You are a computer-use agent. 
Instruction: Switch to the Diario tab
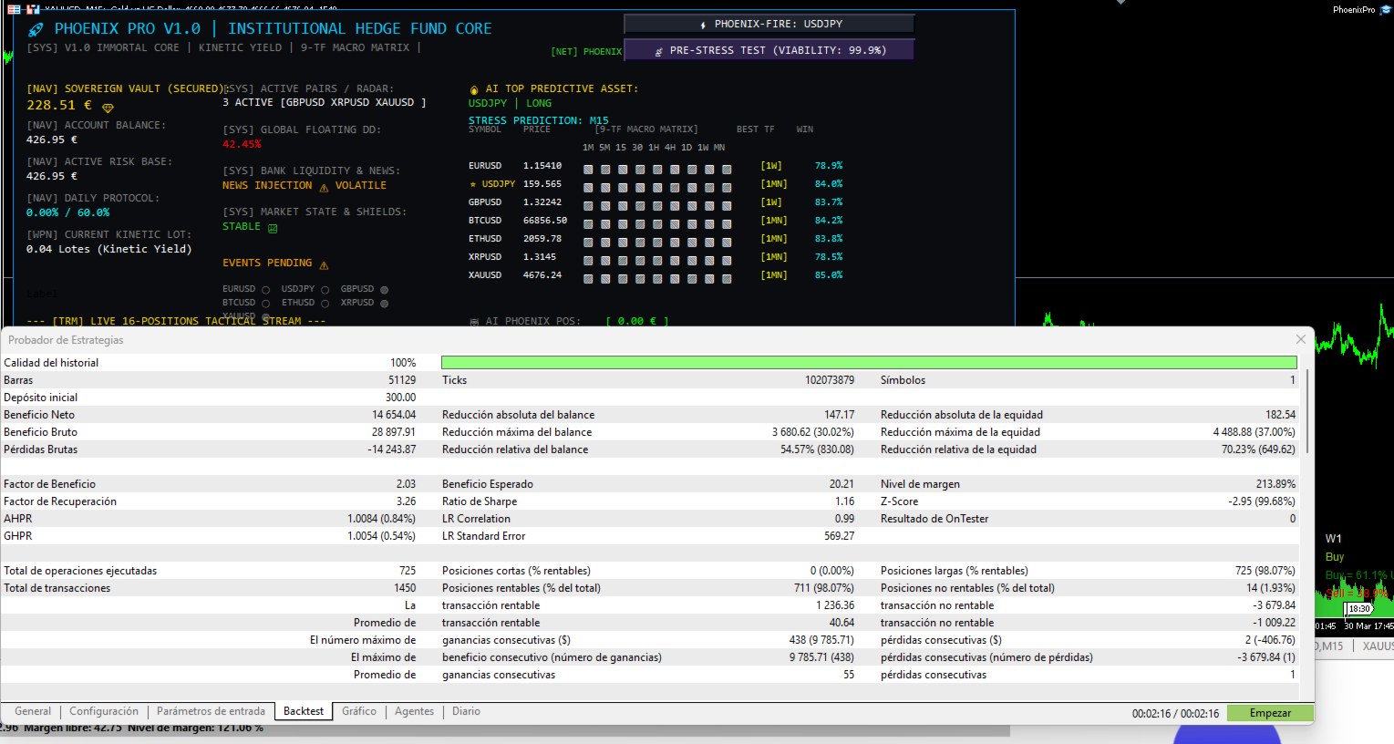tap(466, 711)
